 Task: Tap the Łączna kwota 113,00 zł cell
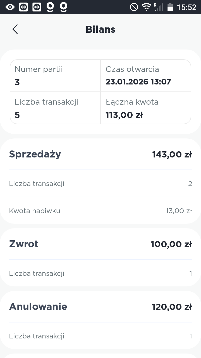(145, 108)
